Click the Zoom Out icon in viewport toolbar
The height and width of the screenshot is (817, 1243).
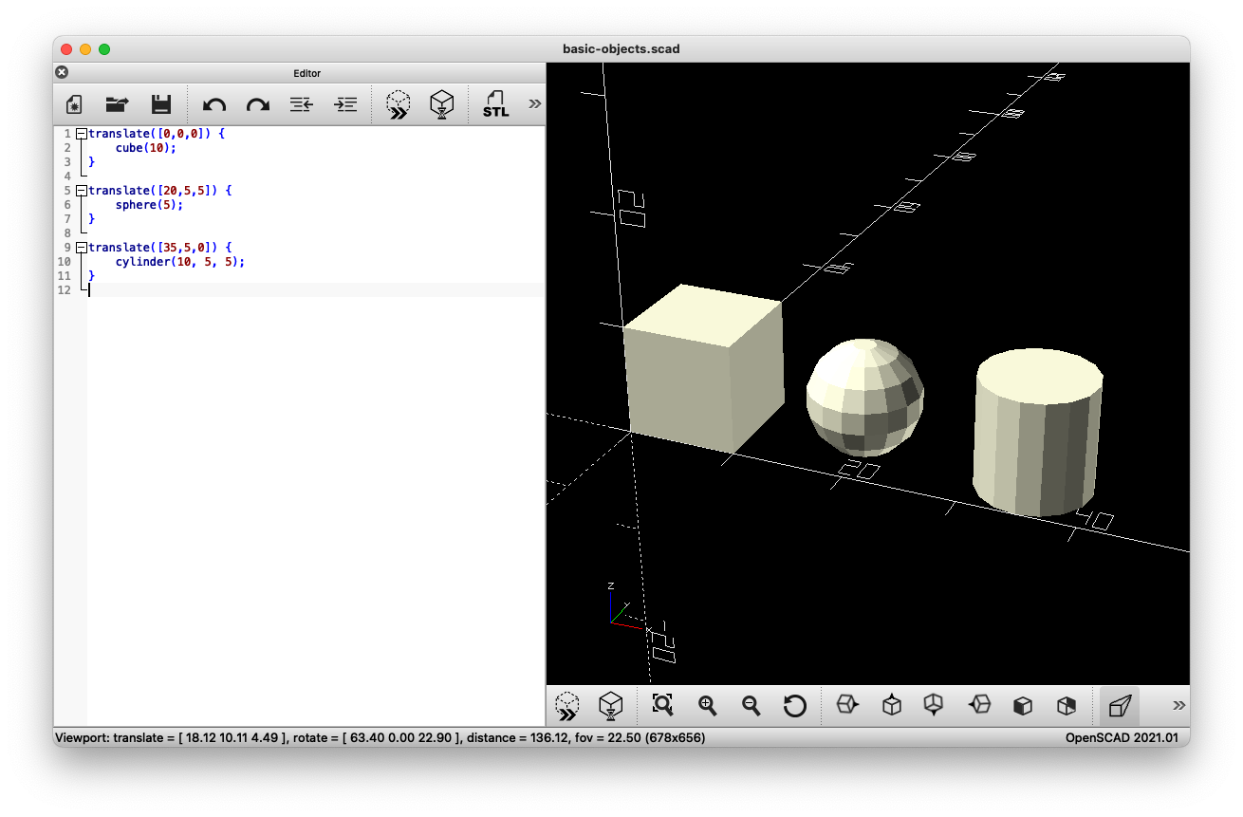tap(751, 706)
